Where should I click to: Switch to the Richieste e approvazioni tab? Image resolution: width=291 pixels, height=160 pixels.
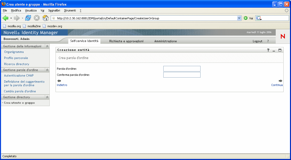tap(126, 41)
